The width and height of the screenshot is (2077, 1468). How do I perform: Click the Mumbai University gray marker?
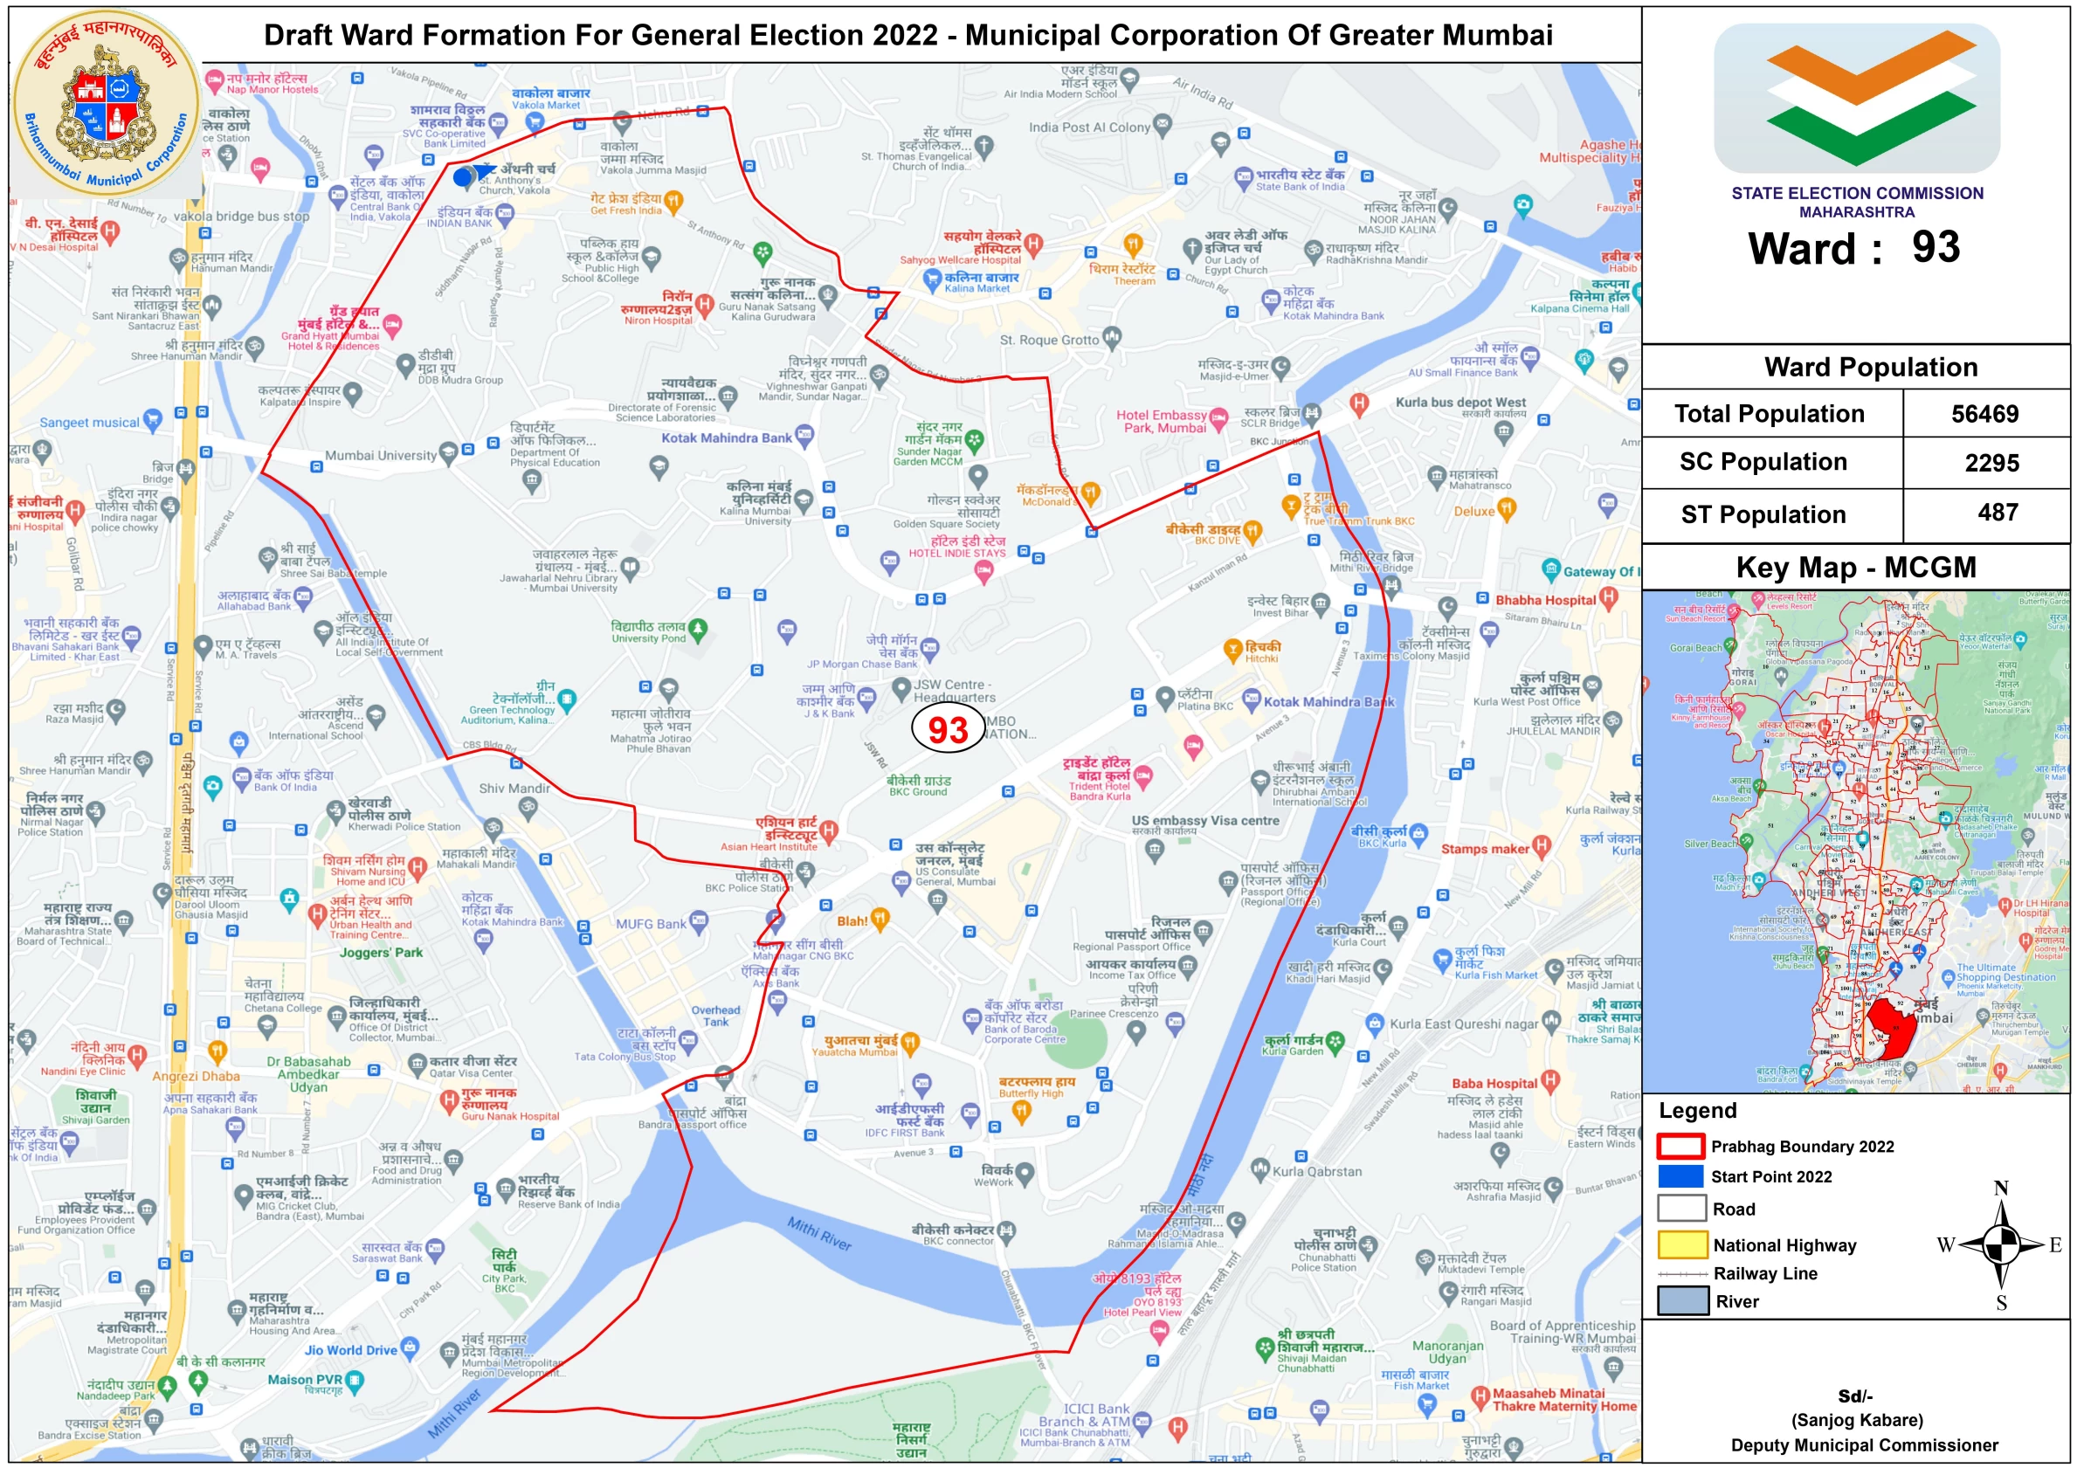448,452
